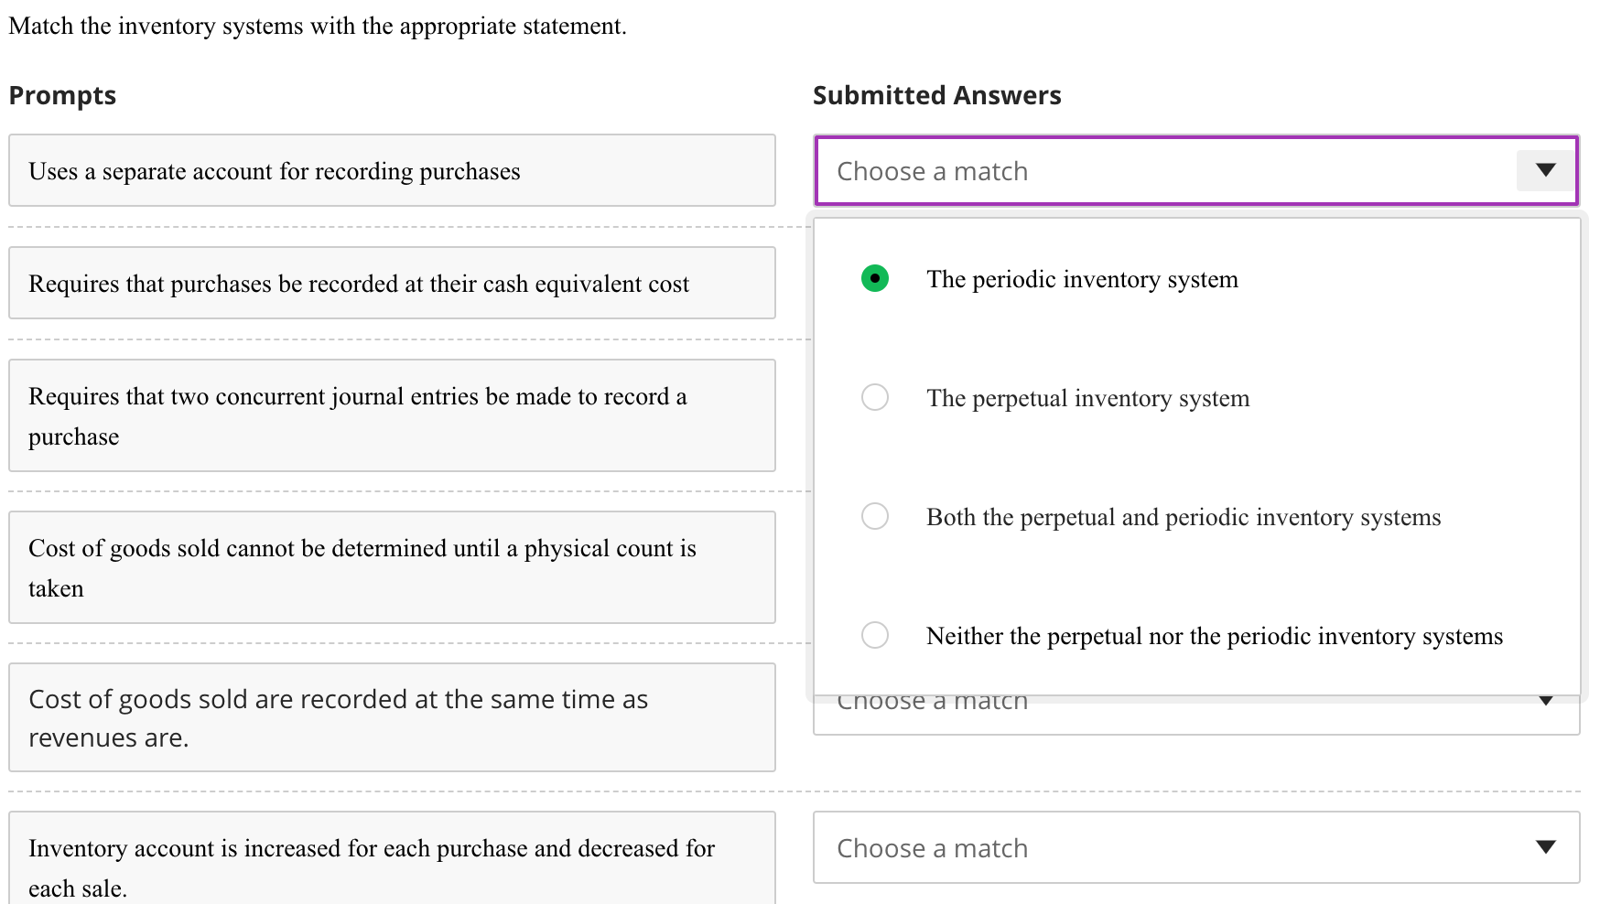Select the "recorded at the same time as revenues" prompt
The width and height of the screenshot is (1600, 904).
391,717
